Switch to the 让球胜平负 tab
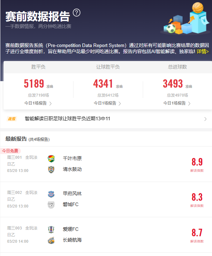 coord(108,67)
